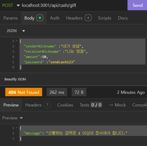
Task: Open request Headers tab with 4 badge
Action: 79,18
